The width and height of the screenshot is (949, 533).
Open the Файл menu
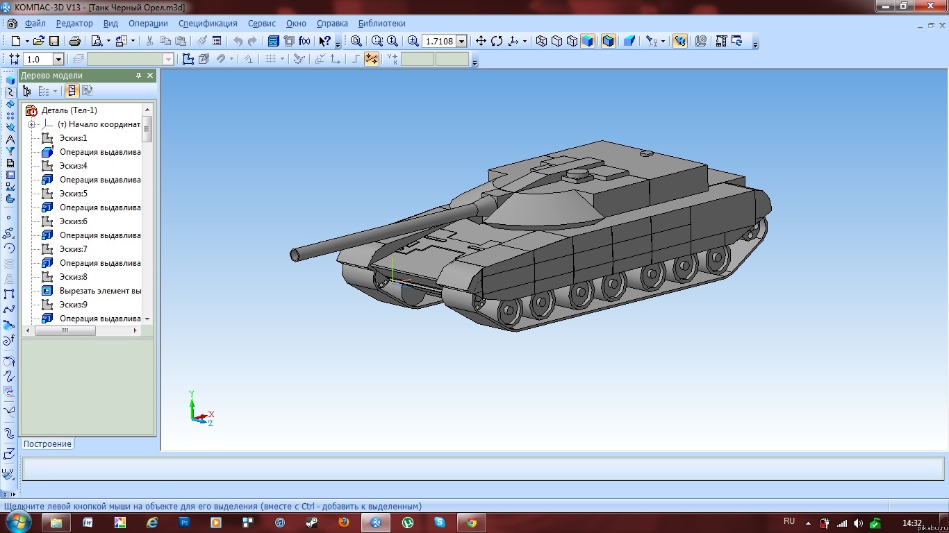pos(35,23)
